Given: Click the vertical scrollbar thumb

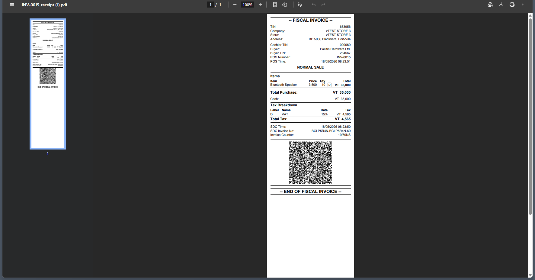Looking at the screenshot, I should tap(530, 116).
